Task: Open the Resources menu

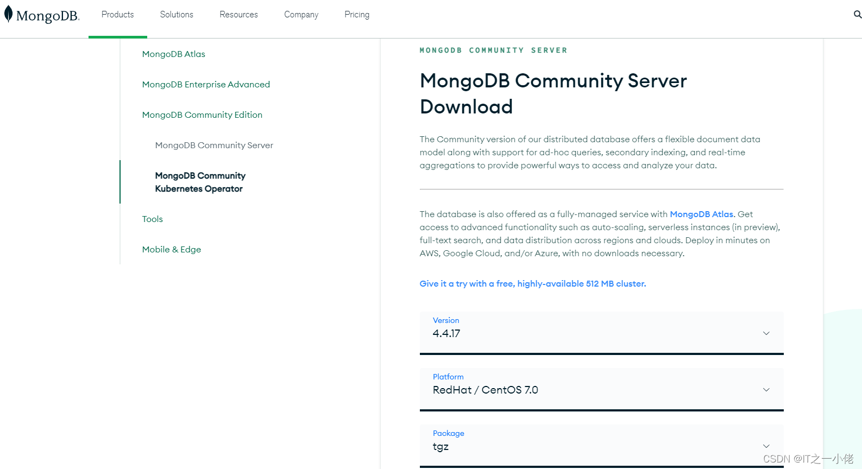Action: 238,15
